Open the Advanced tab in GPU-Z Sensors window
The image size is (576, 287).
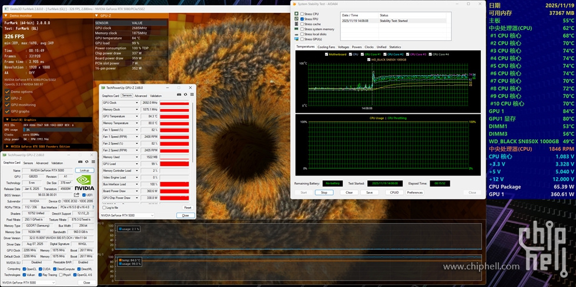coord(140,96)
